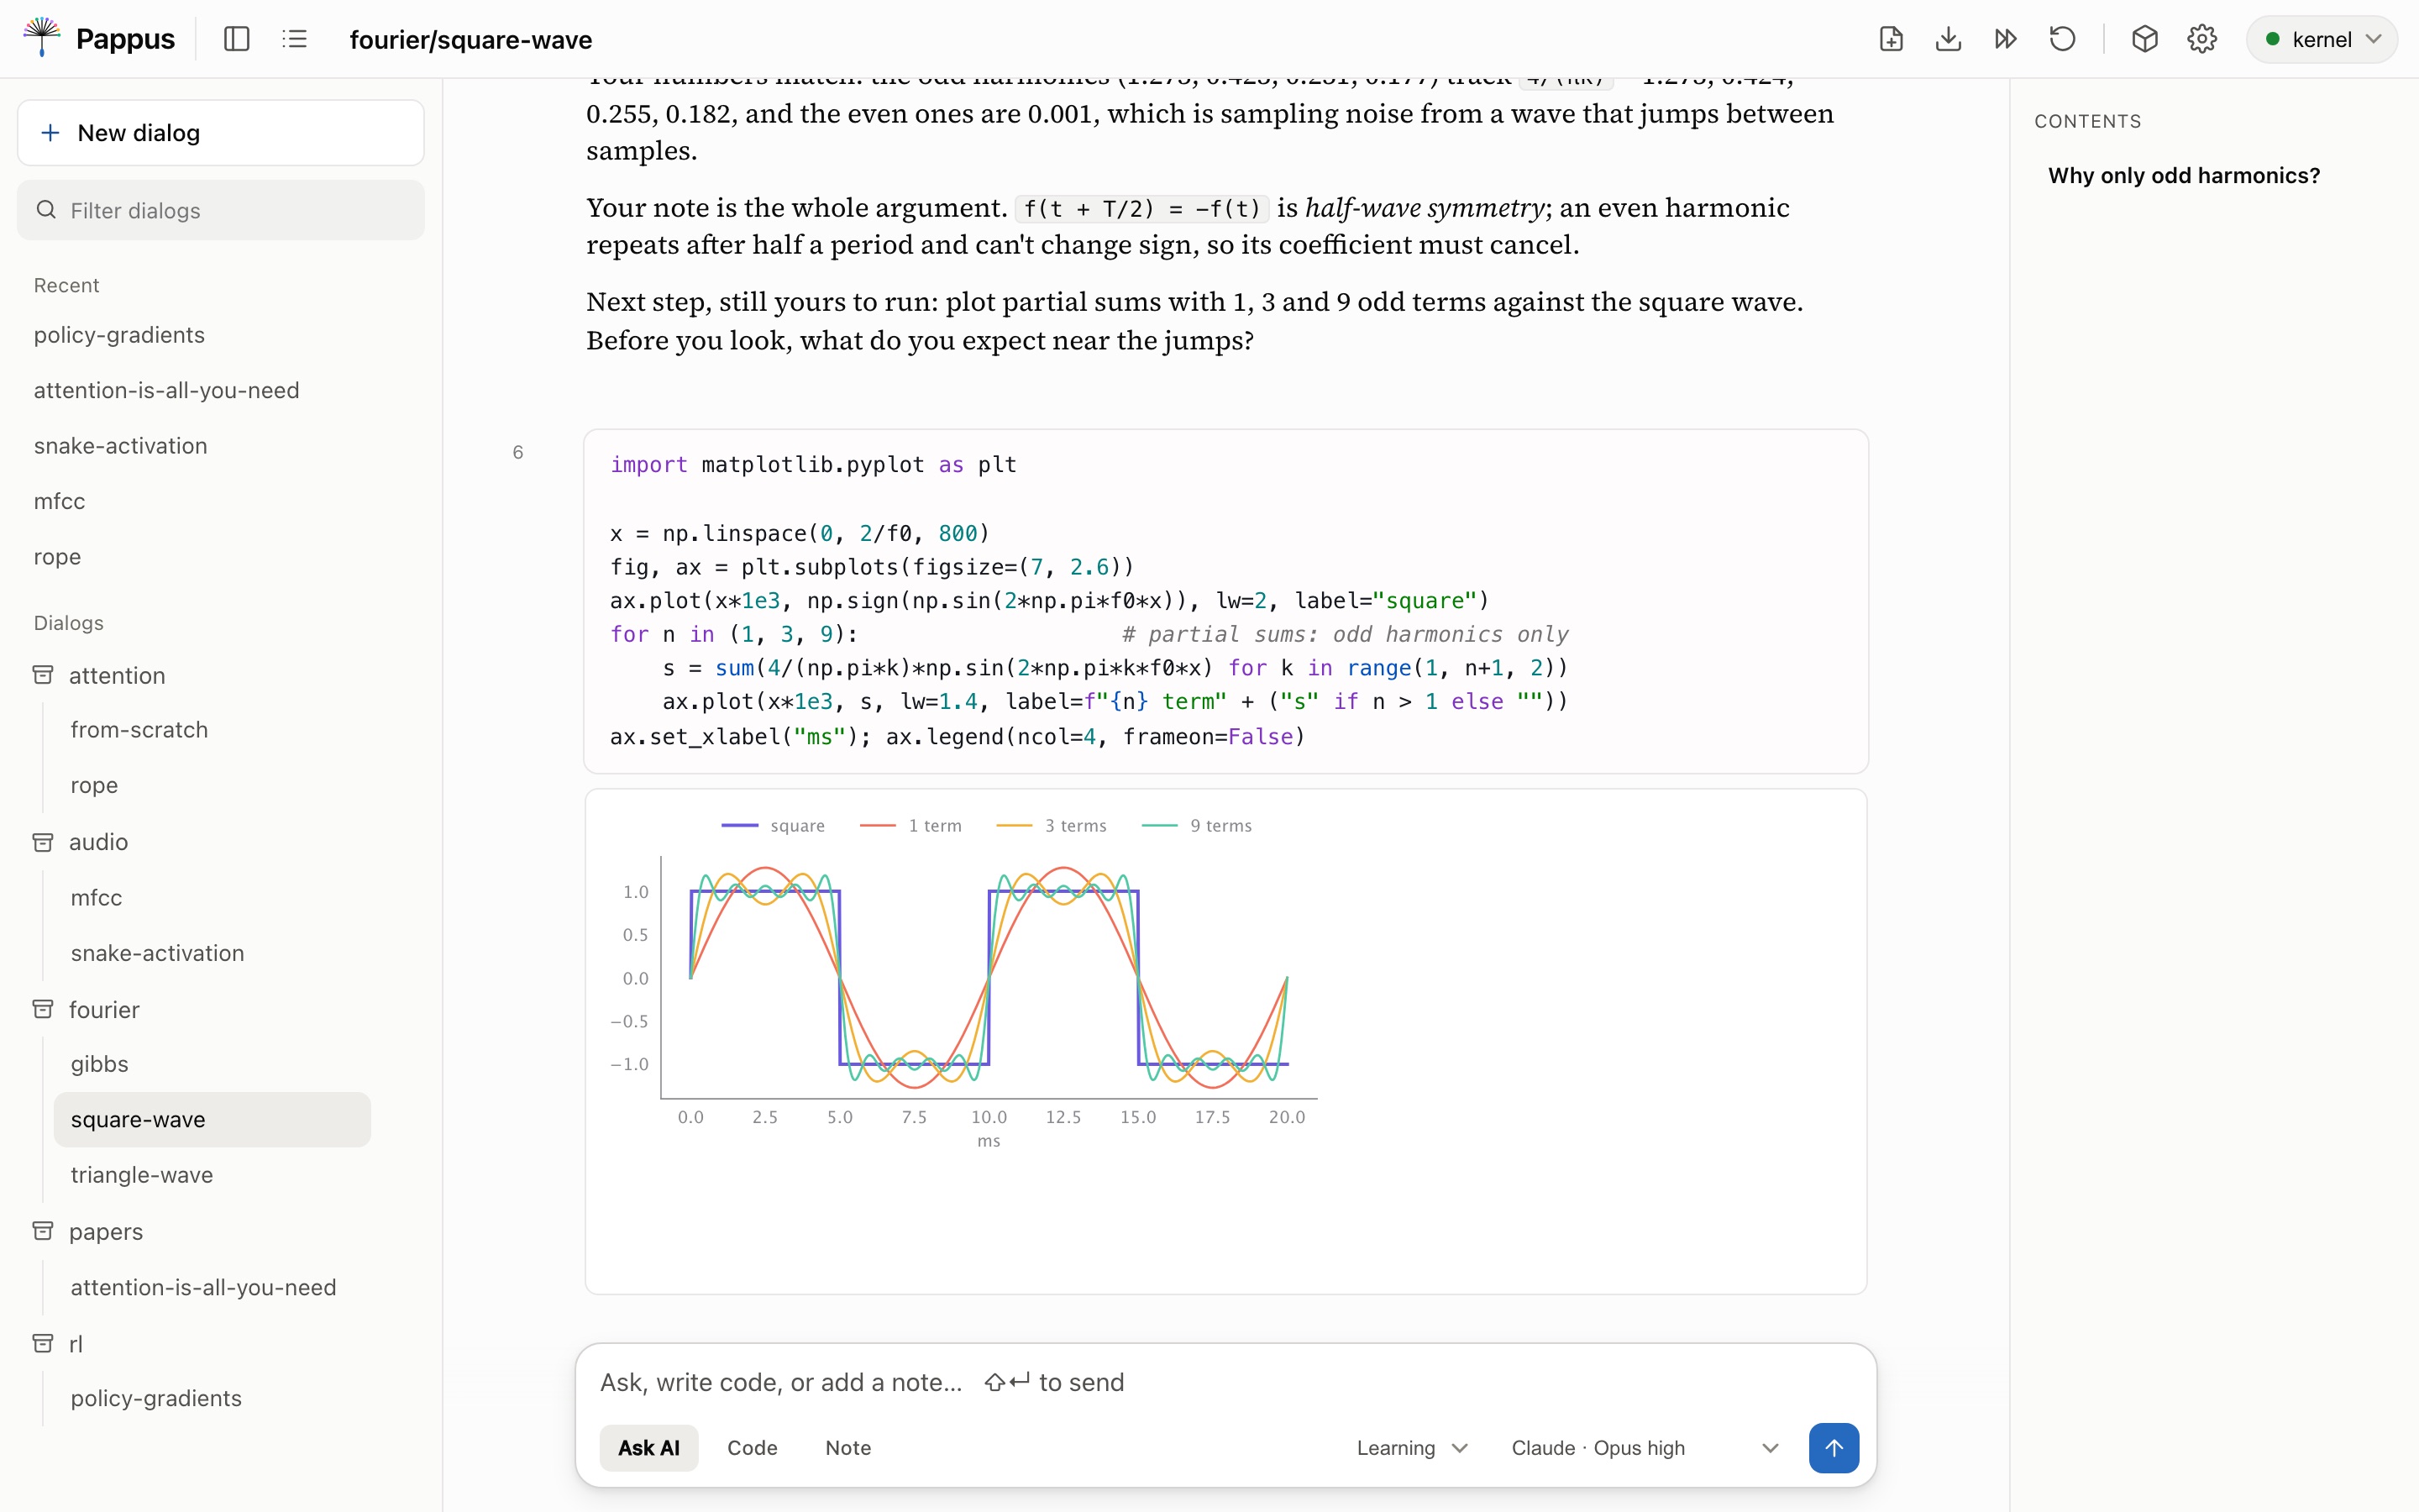Click the code cell 6 editor
The height and width of the screenshot is (1512, 2419).
(1225, 600)
